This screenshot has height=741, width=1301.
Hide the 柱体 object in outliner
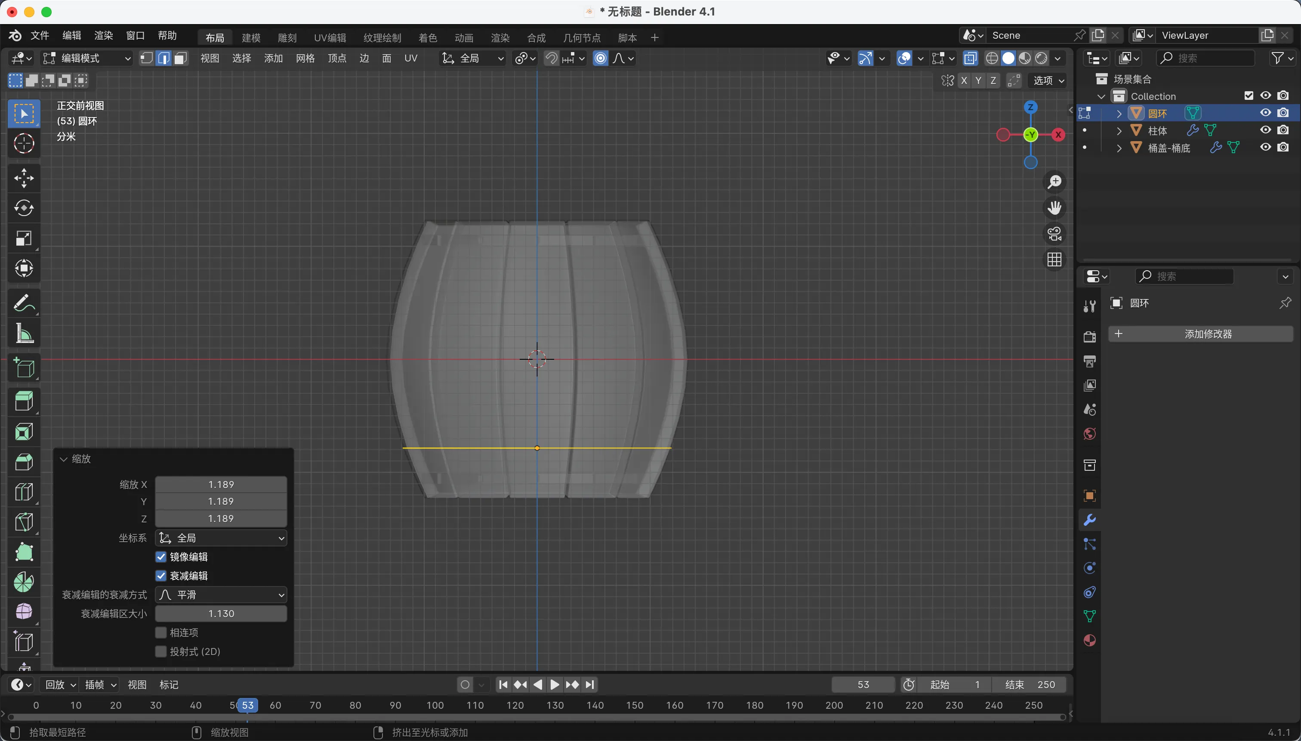point(1265,130)
